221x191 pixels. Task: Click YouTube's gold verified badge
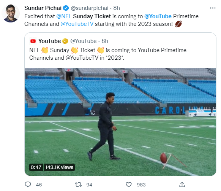pos(65,41)
